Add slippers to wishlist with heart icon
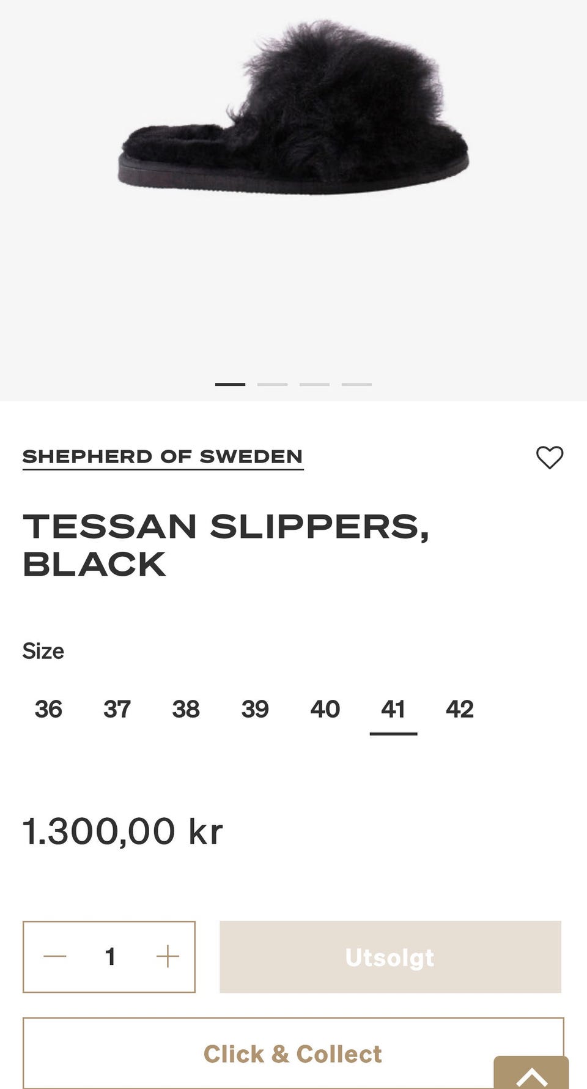 coord(549,458)
